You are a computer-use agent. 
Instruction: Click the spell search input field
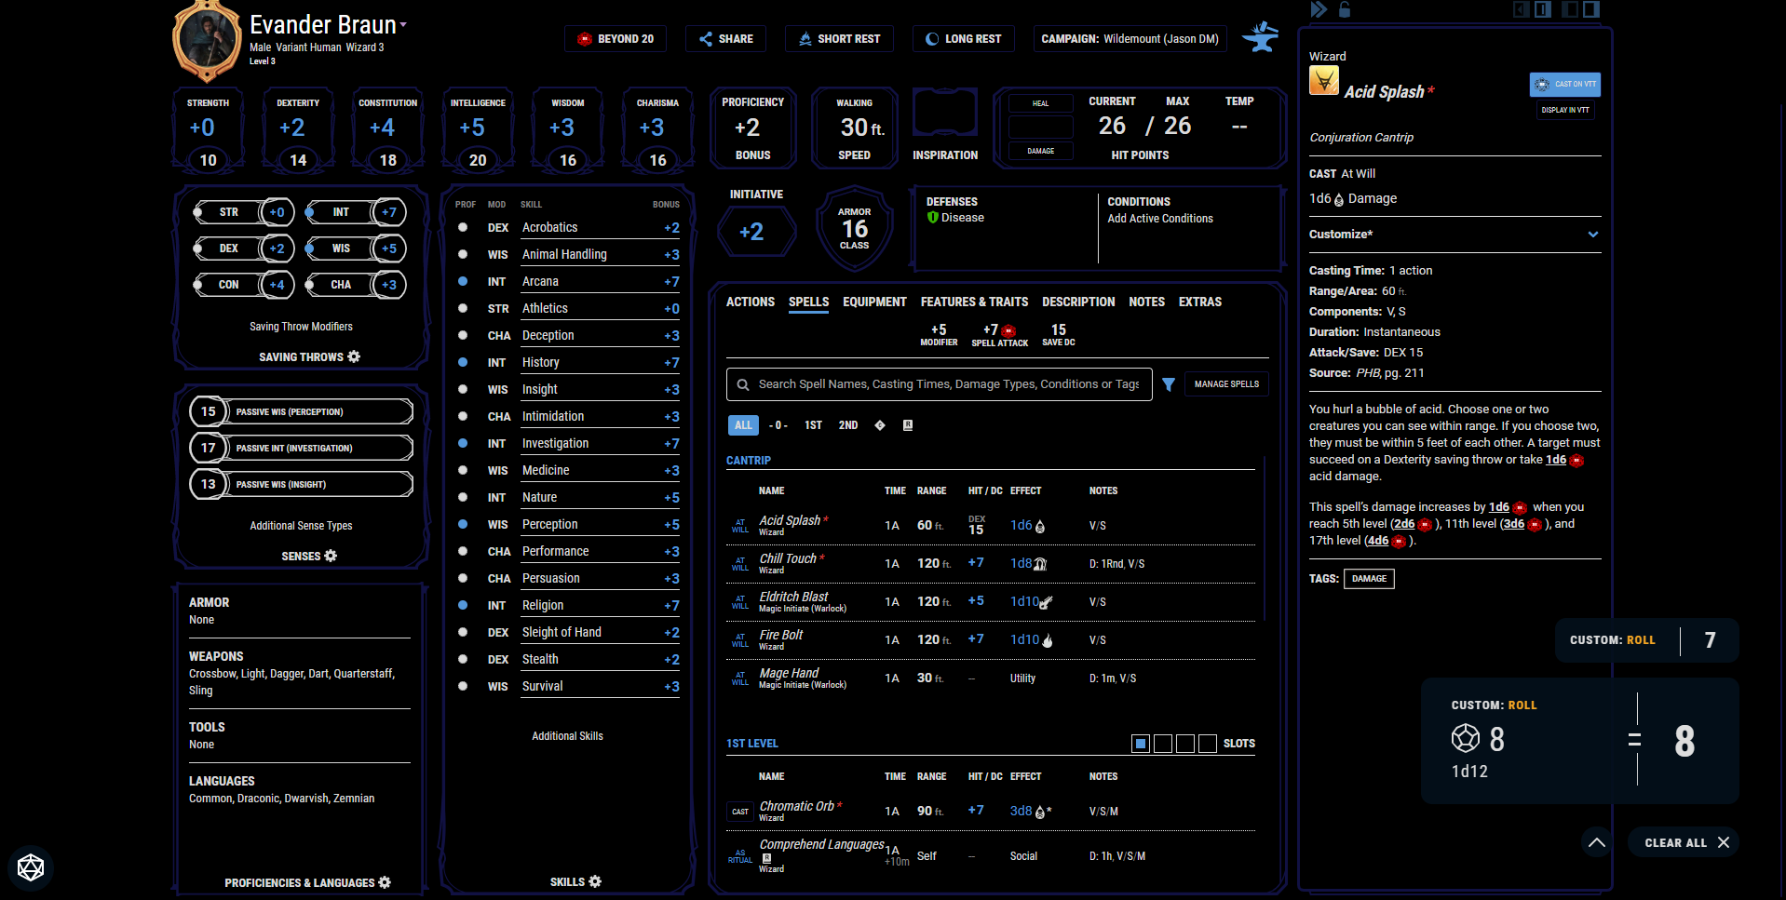[940, 384]
